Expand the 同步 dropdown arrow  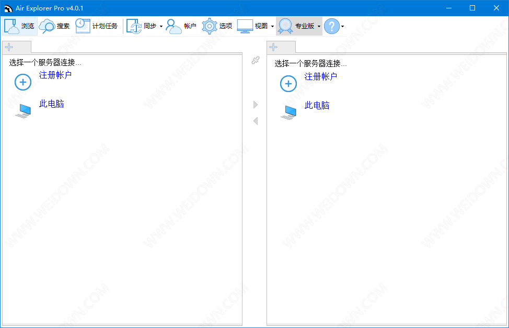pos(161,26)
